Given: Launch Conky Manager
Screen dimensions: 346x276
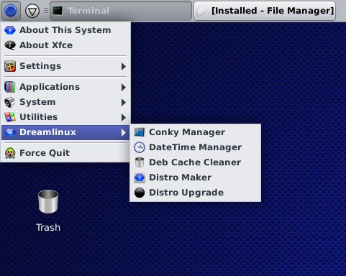Looking at the screenshot, I should tap(195, 132).
